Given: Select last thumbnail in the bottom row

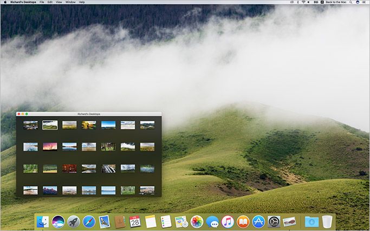Looking at the screenshot, I should (x=147, y=190).
